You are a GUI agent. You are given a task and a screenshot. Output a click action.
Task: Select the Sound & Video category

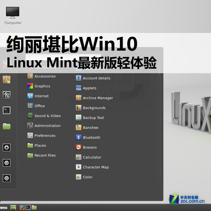coord(44,116)
